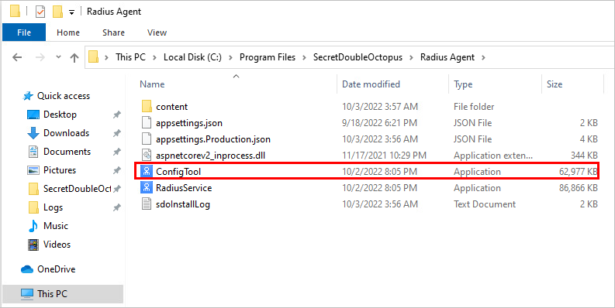Image resolution: width=615 pixels, height=308 pixels.
Task: Open the recent locations dropdown arrow
Action: (x=58, y=57)
